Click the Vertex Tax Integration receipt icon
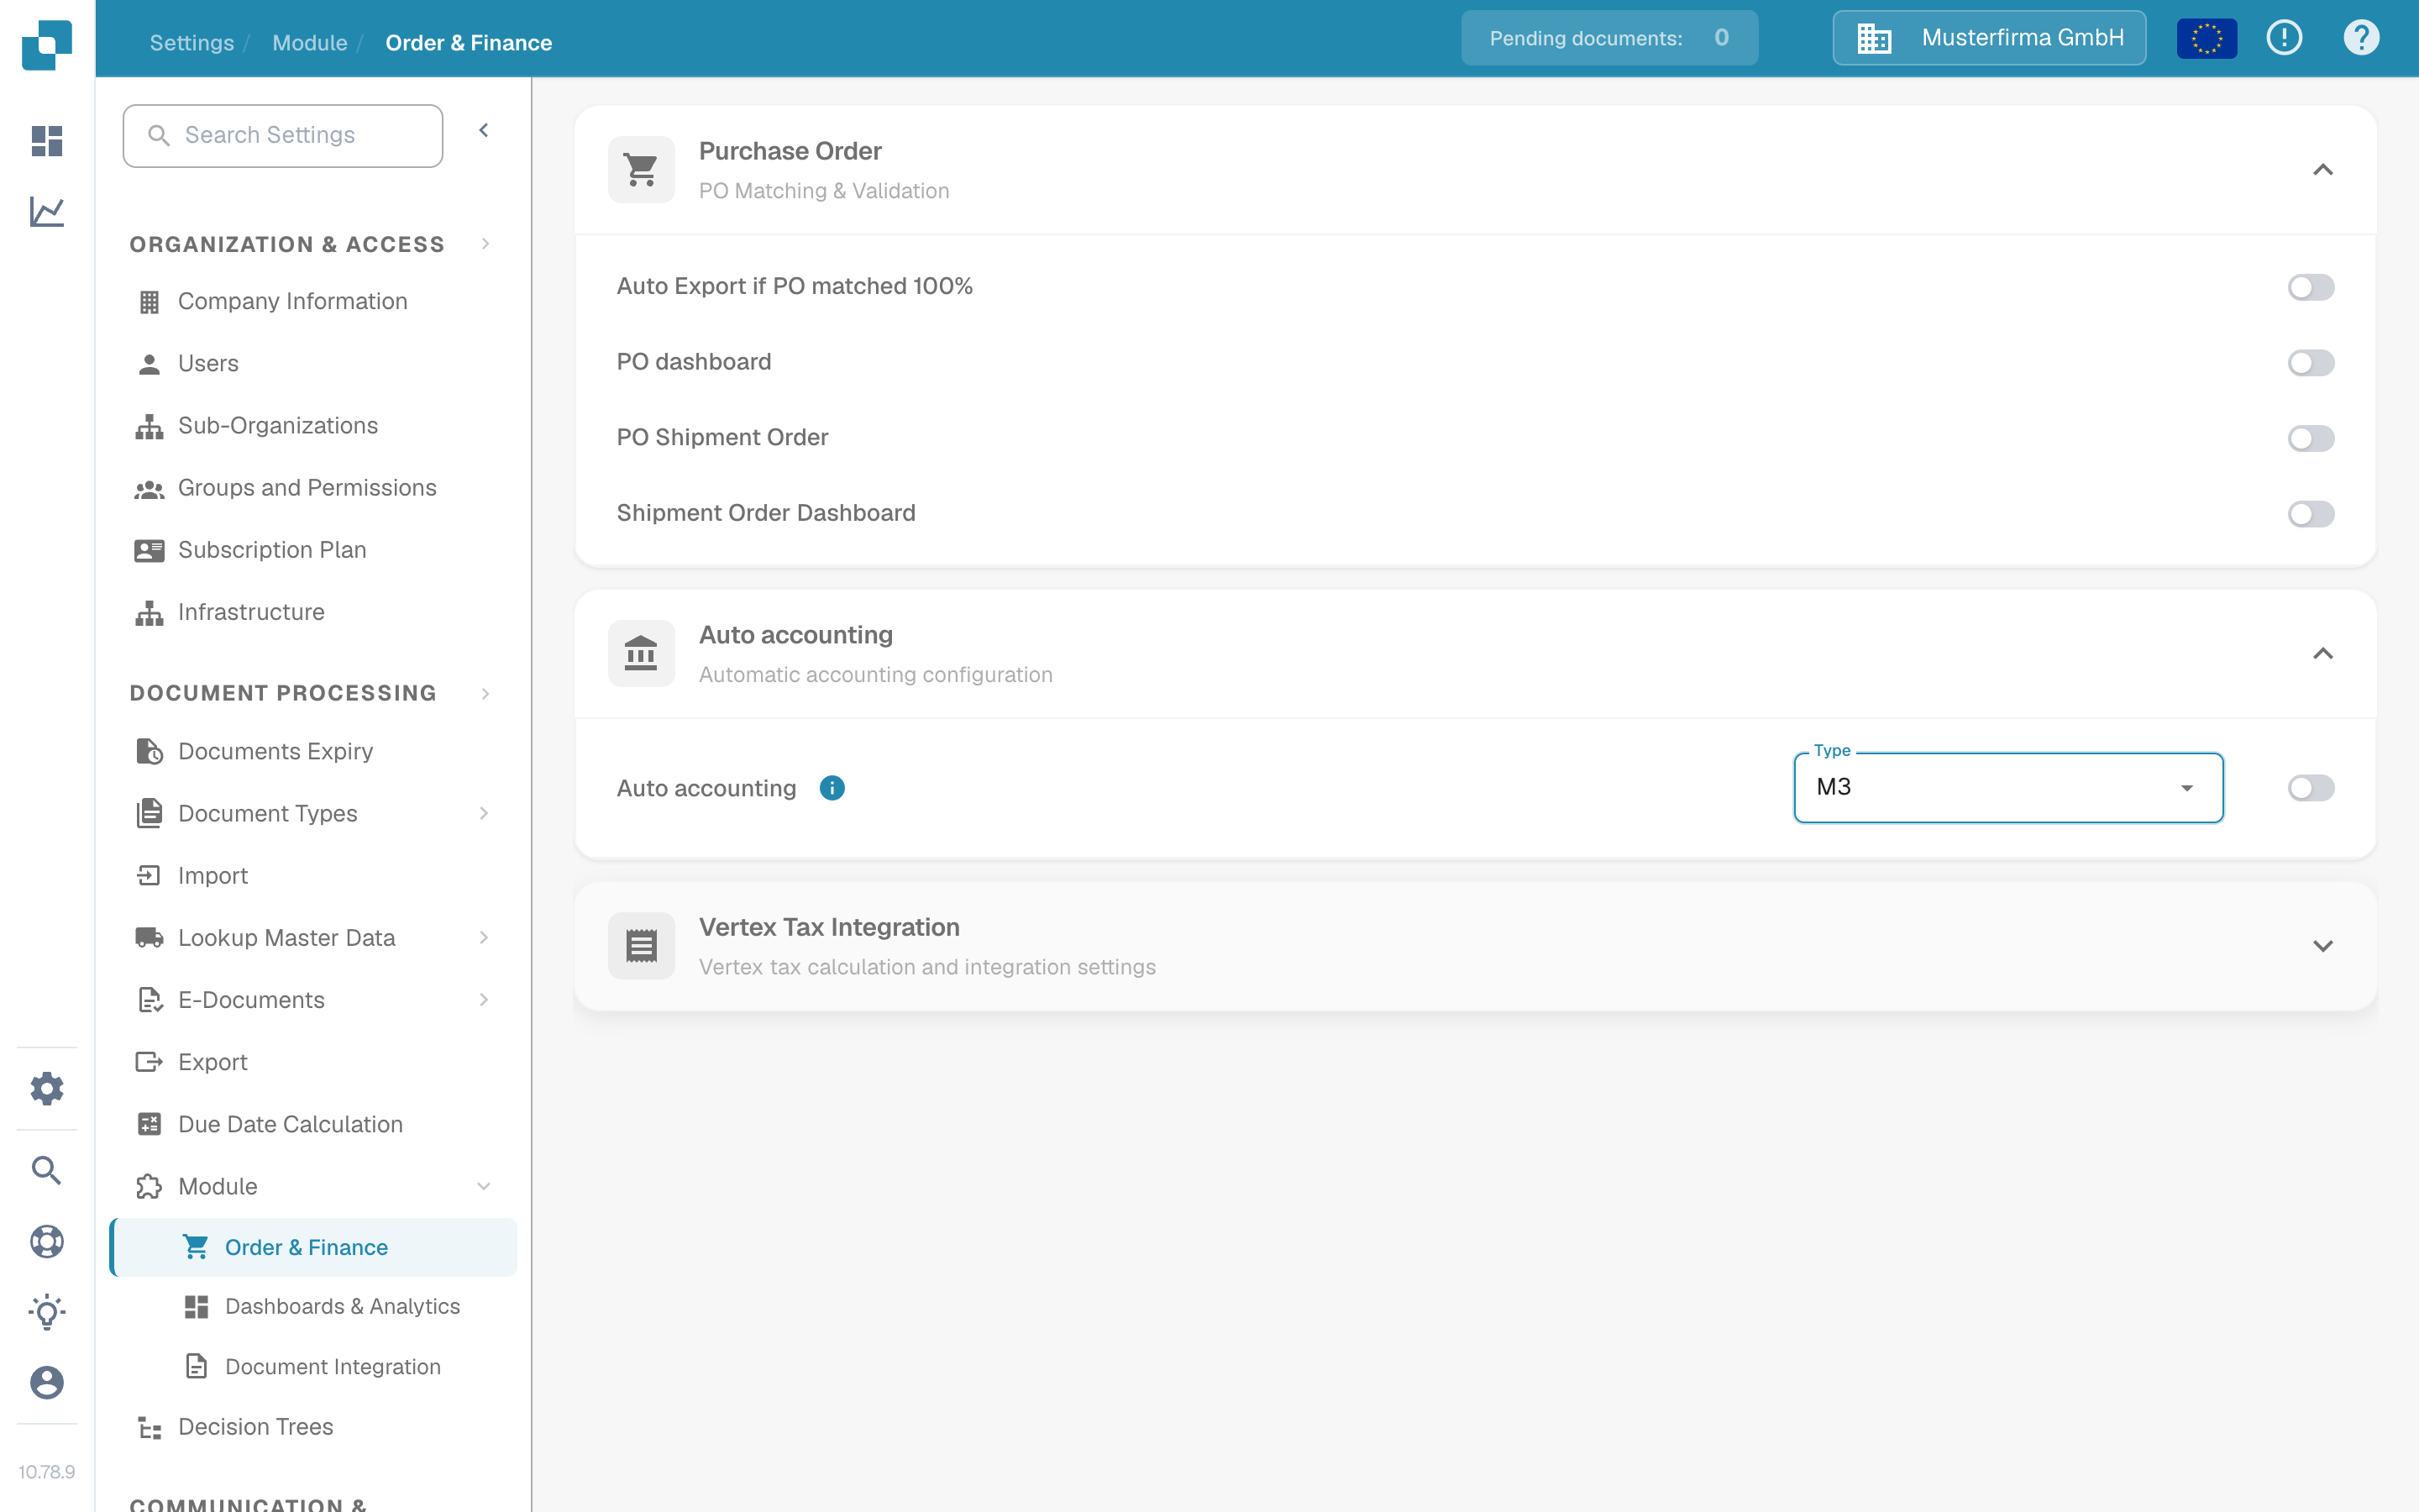 point(642,946)
